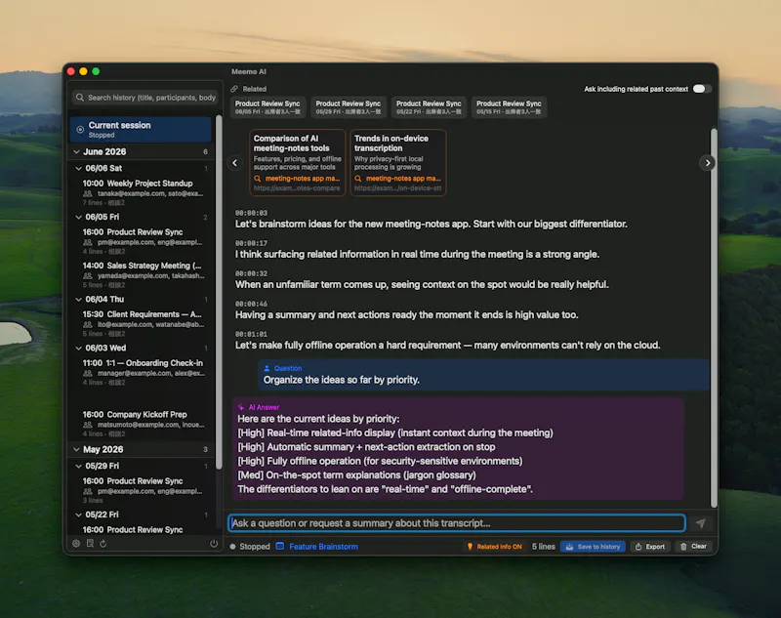This screenshot has height=618, width=781.
Task: Open 16:00 Product Review Sync under 05/29 Fri
Action: coord(143,490)
